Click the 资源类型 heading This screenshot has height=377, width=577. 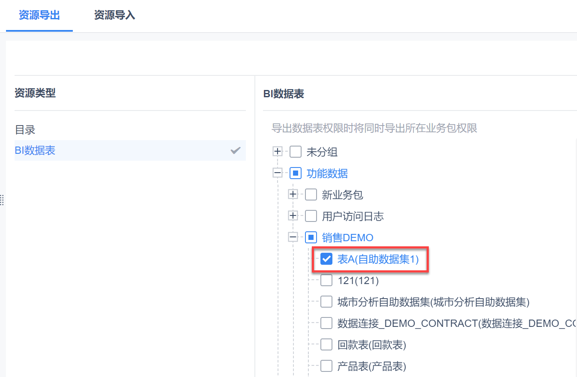pos(35,93)
